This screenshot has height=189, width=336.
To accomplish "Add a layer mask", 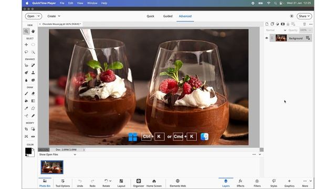I will click(282, 24).
